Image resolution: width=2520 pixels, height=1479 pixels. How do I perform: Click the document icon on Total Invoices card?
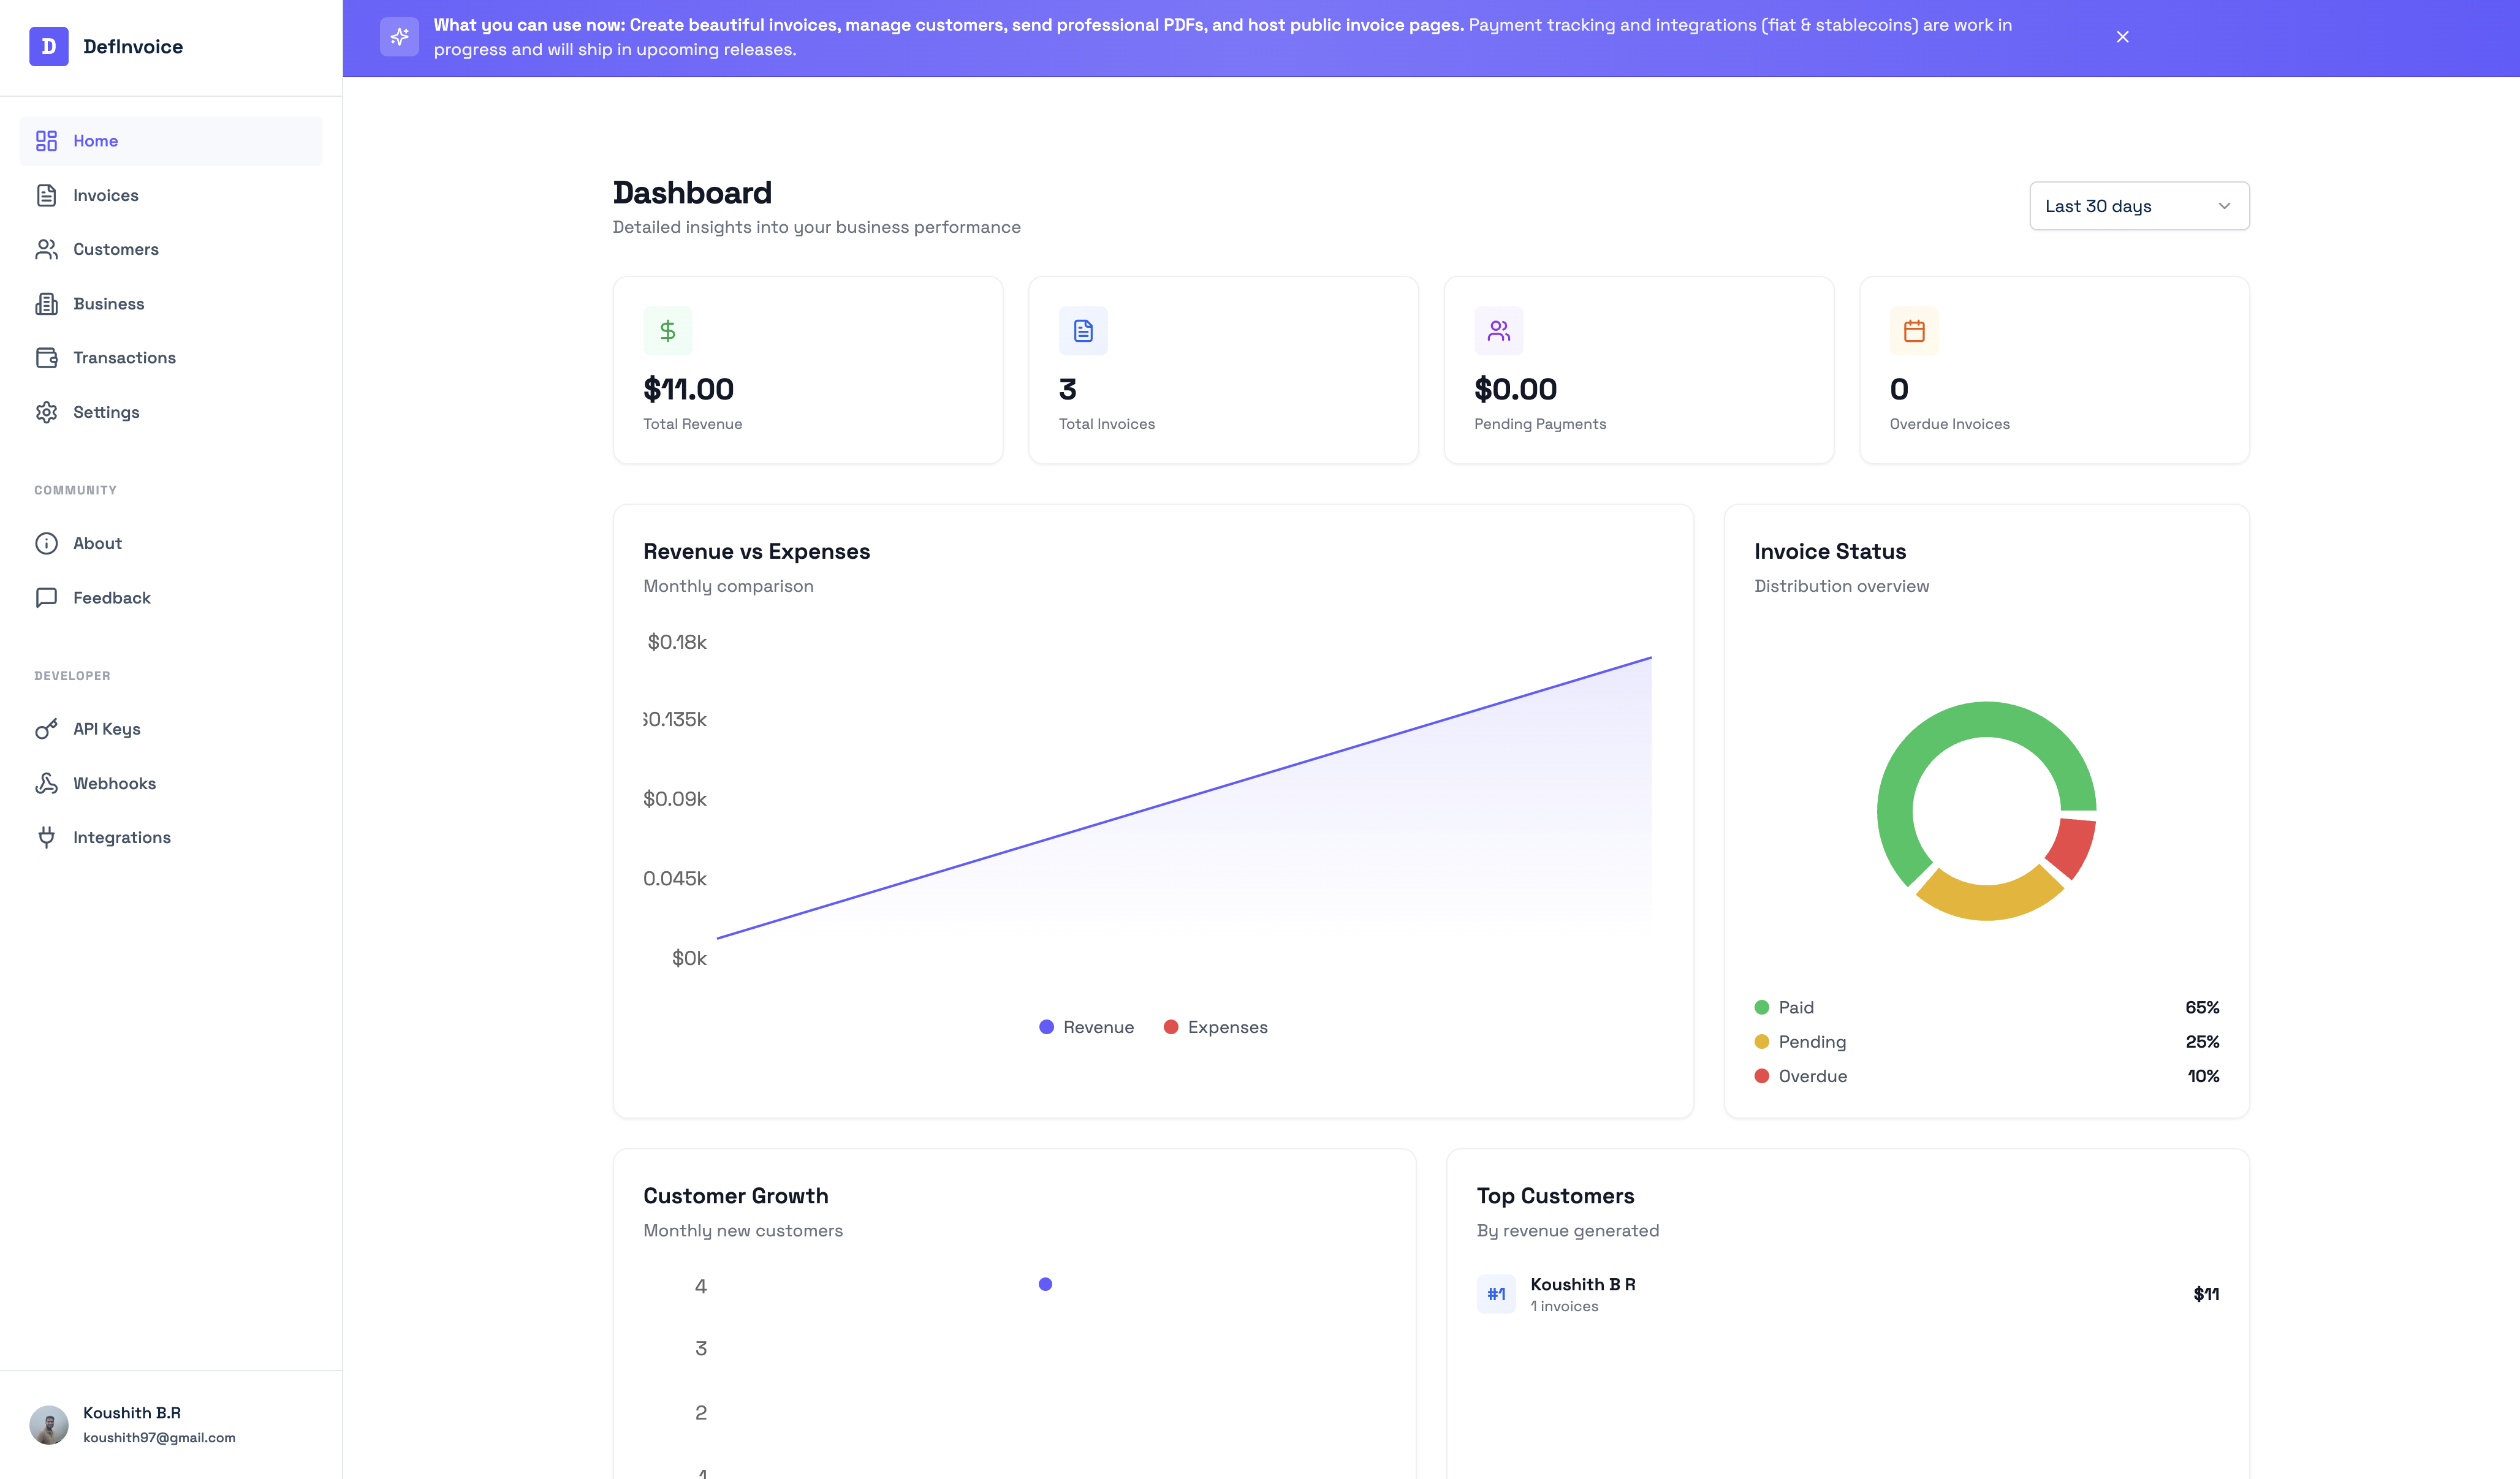click(x=1083, y=331)
